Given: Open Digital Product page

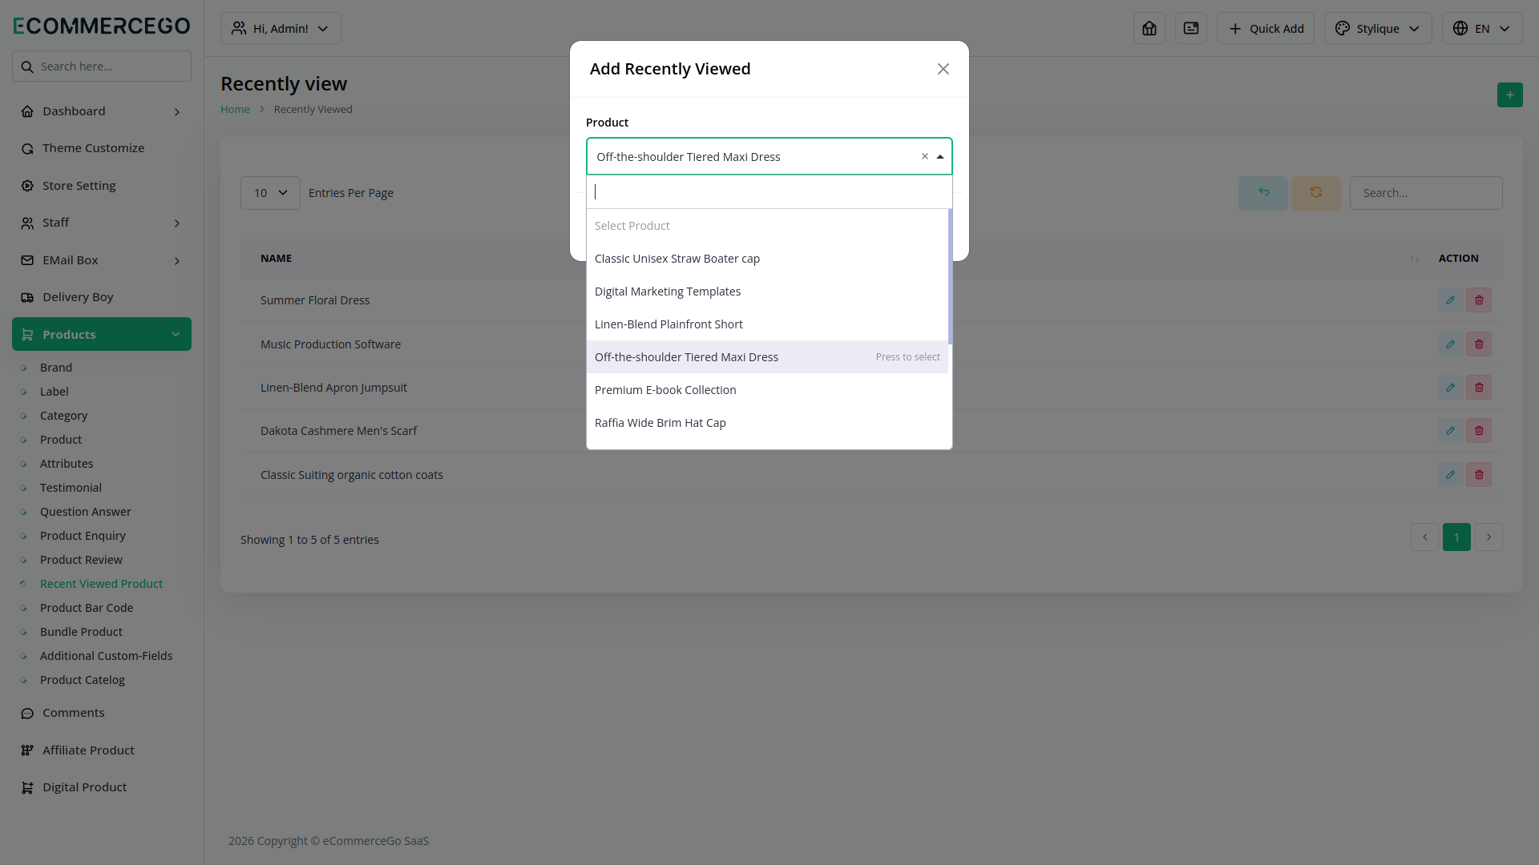Looking at the screenshot, I should click(102, 787).
